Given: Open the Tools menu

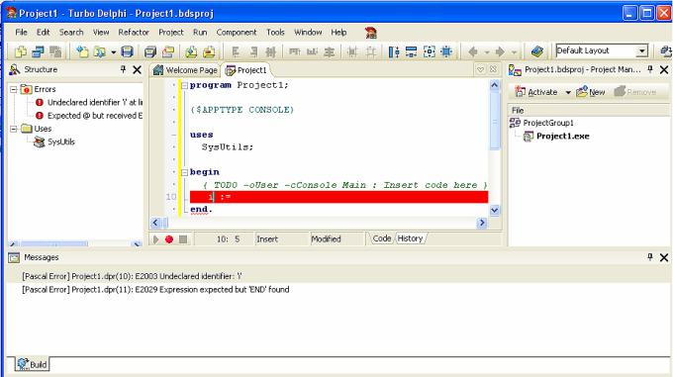Looking at the screenshot, I should coord(275,33).
